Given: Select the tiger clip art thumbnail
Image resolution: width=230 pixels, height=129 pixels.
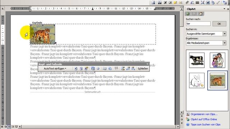Looking at the screenshot, I should (x=217, y=80).
